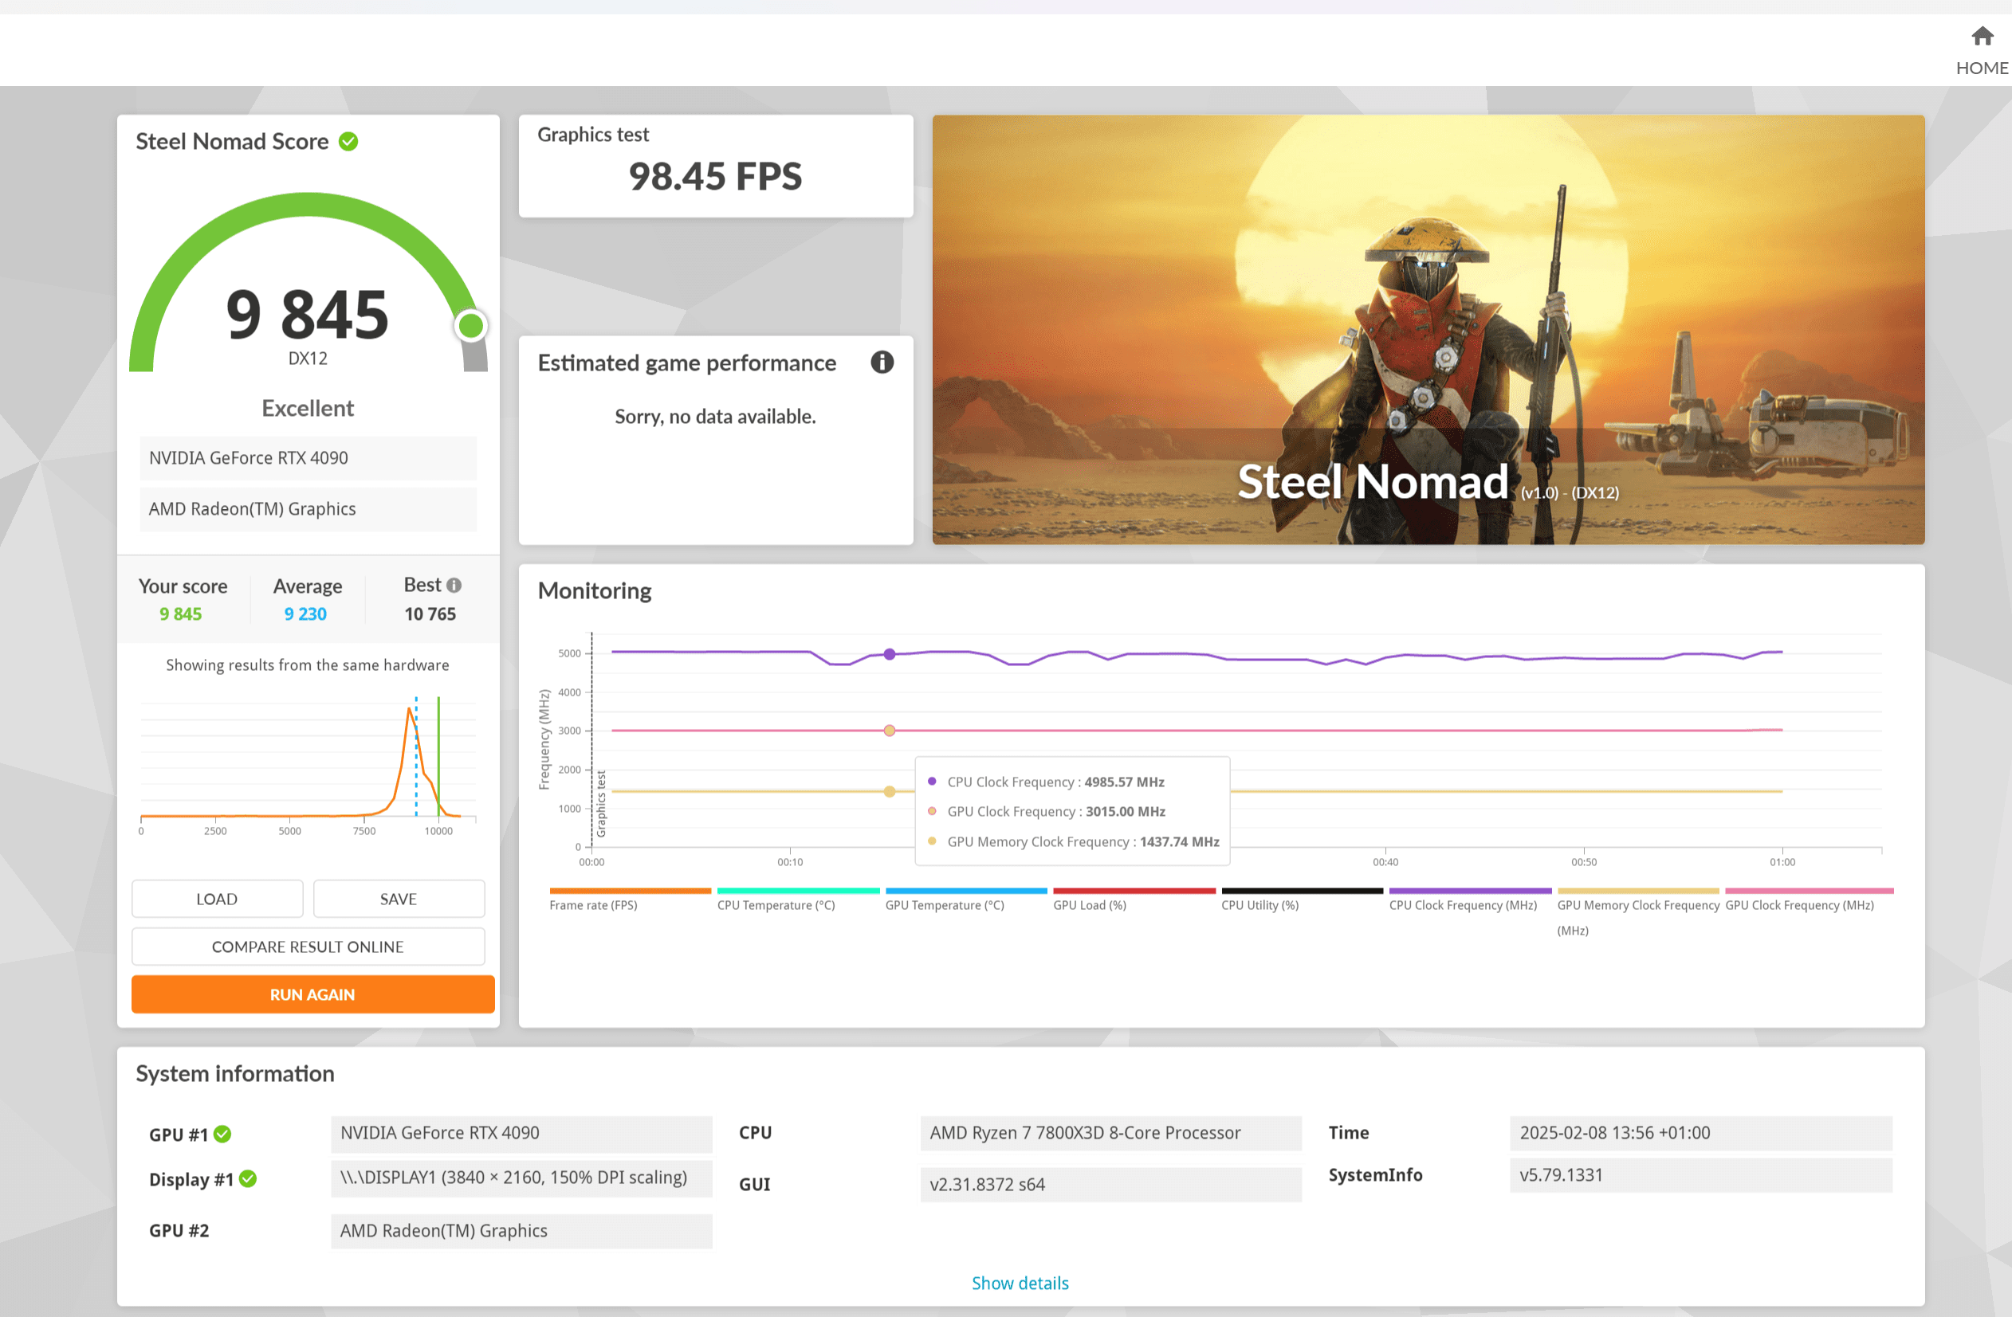Toggle the Frame rate (FPS) legend series

(x=593, y=905)
